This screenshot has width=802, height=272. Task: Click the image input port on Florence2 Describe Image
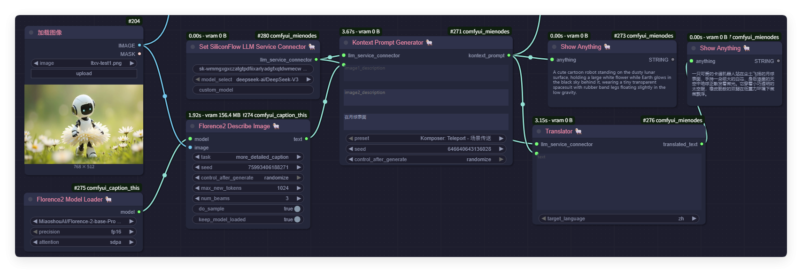pyautogui.click(x=190, y=148)
